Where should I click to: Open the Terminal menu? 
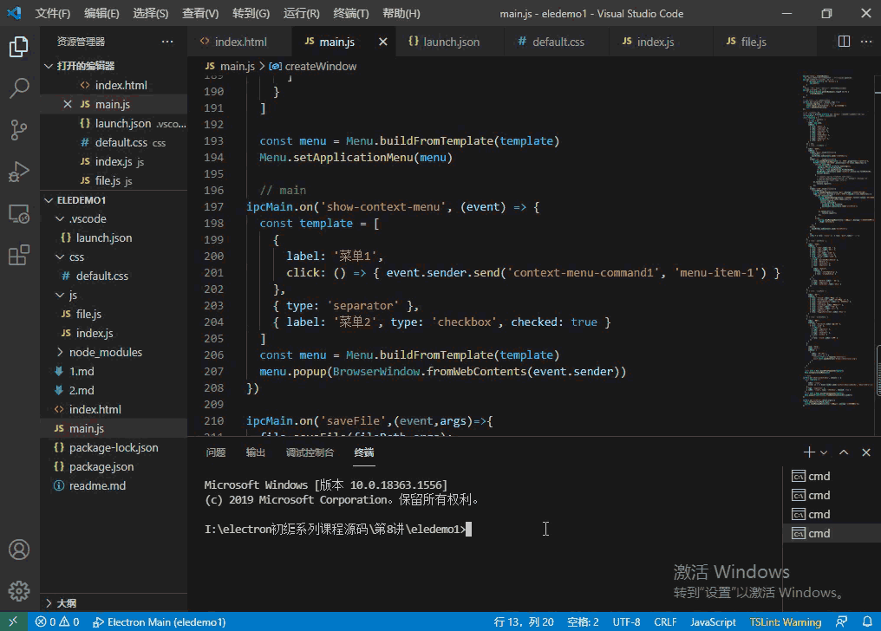(351, 13)
